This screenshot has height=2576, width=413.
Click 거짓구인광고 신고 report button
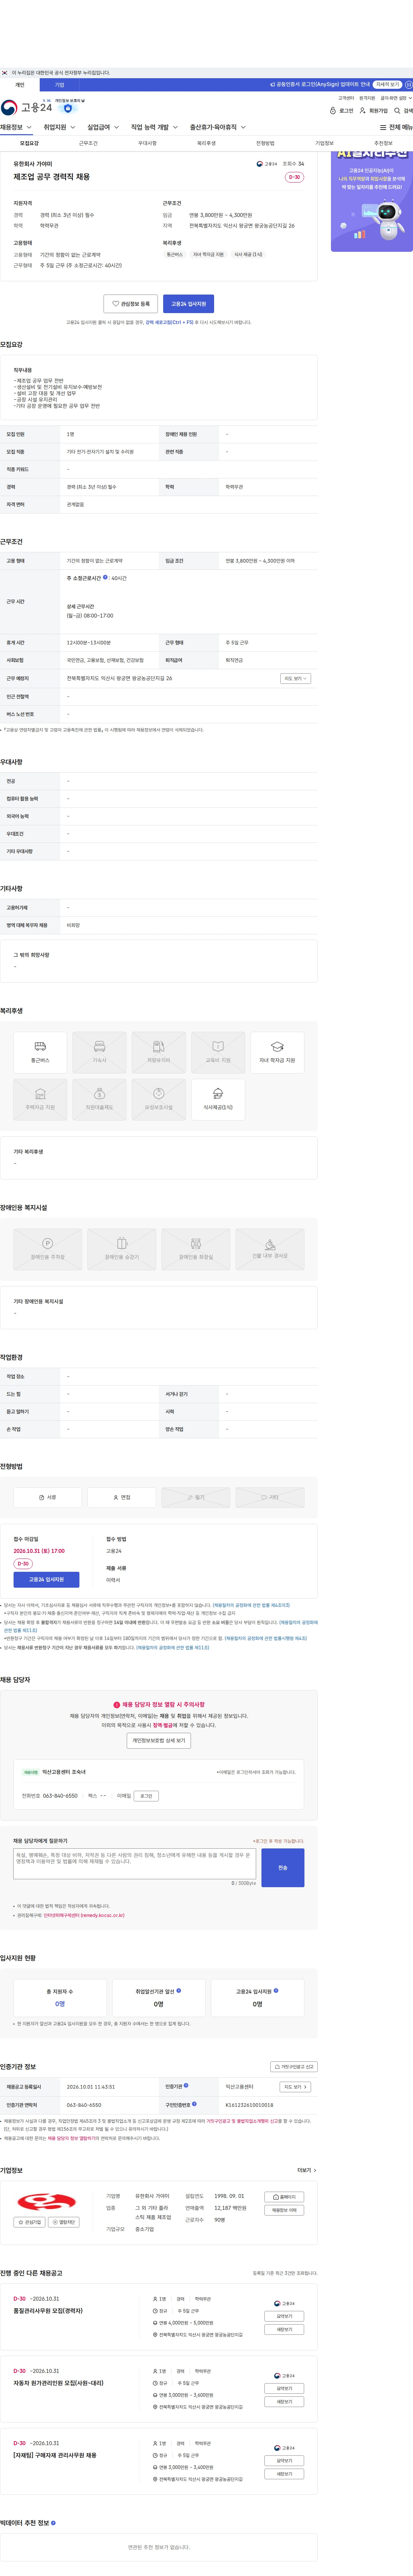click(x=294, y=2067)
